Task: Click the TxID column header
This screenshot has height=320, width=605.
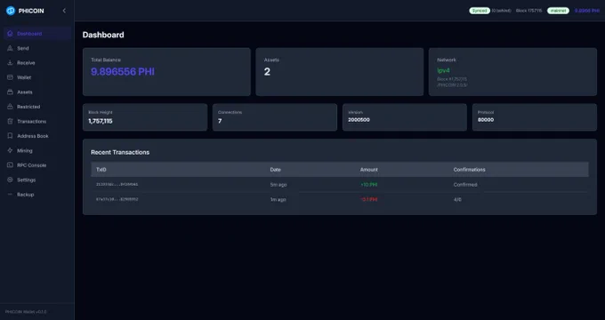Action: (x=101, y=170)
